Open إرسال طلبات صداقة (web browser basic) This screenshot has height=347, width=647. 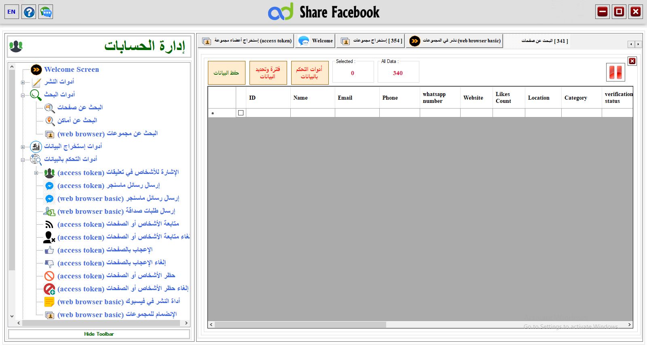(x=116, y=211)
